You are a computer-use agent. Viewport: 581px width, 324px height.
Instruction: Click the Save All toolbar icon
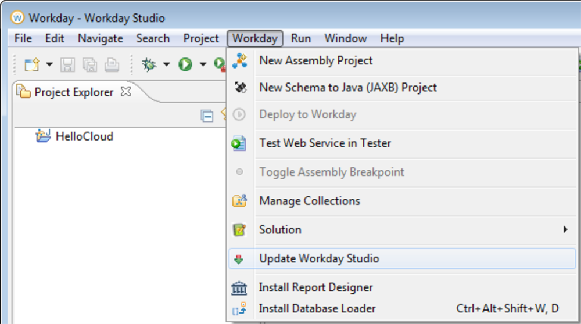[x=89, y=65]
